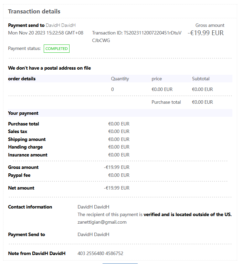
Task: Click the Subtotal column header
Action: pos(201,79)
